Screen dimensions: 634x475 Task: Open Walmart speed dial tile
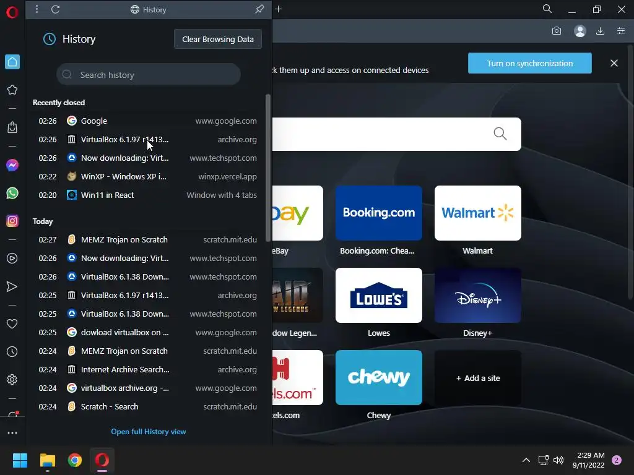coord(477,213)
